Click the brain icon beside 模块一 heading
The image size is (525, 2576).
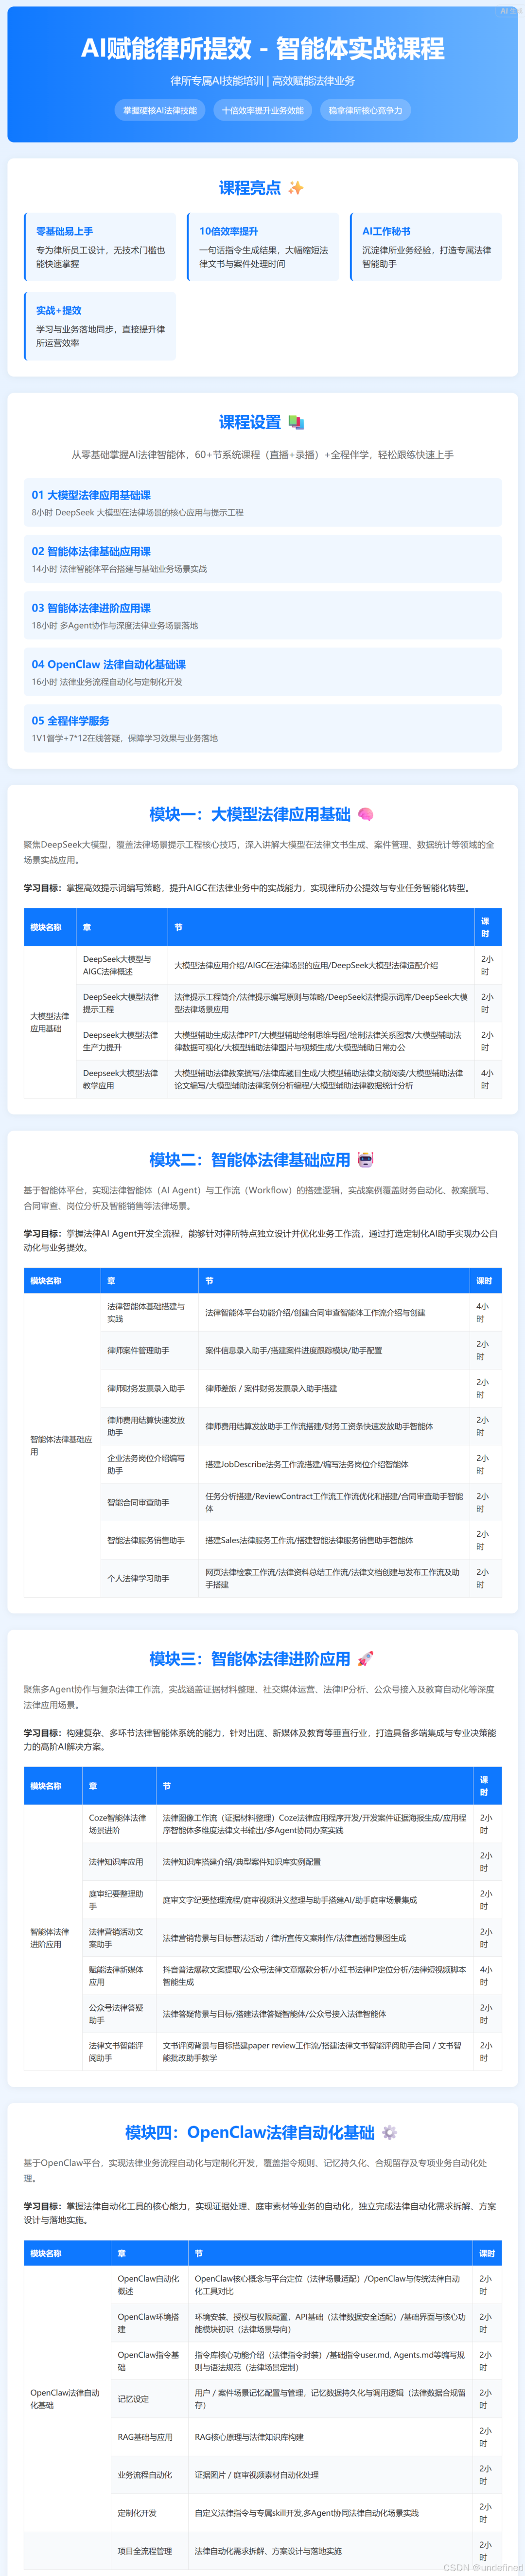point(365,814)
